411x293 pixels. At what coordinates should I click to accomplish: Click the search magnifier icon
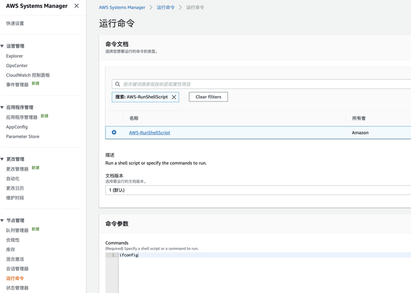(118, 84)
